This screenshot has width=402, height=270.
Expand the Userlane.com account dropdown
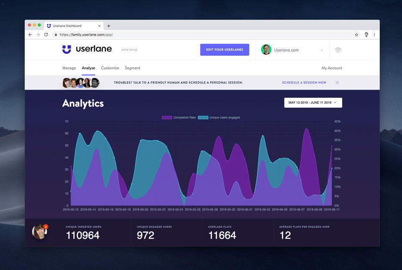coord(322,50)
